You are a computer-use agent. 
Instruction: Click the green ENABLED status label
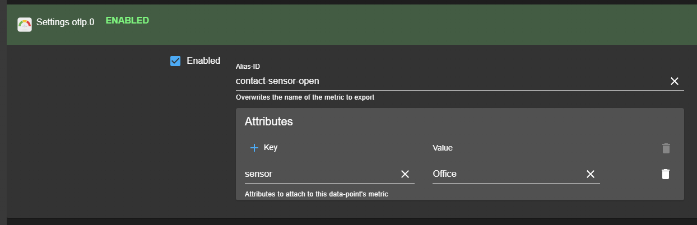[x=127, y=21]
